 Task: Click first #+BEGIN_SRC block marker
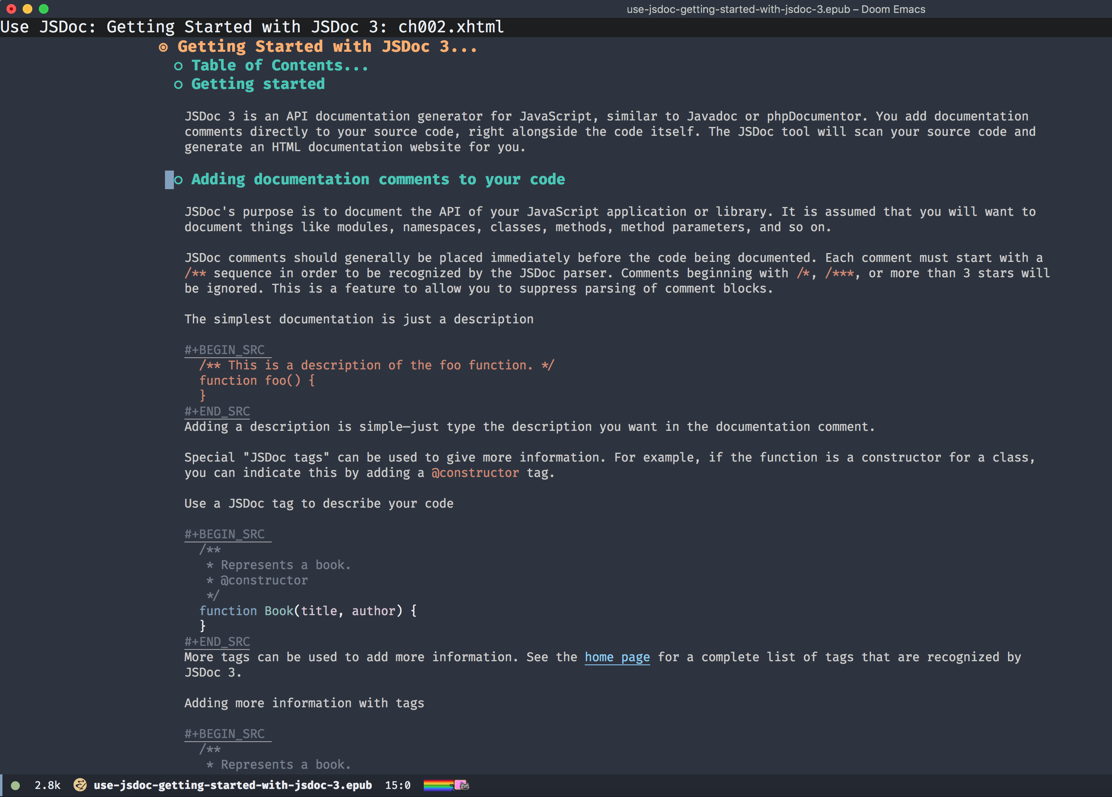point(224,350)
